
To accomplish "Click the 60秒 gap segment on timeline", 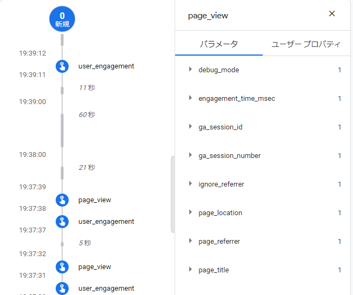I will 62,129.
